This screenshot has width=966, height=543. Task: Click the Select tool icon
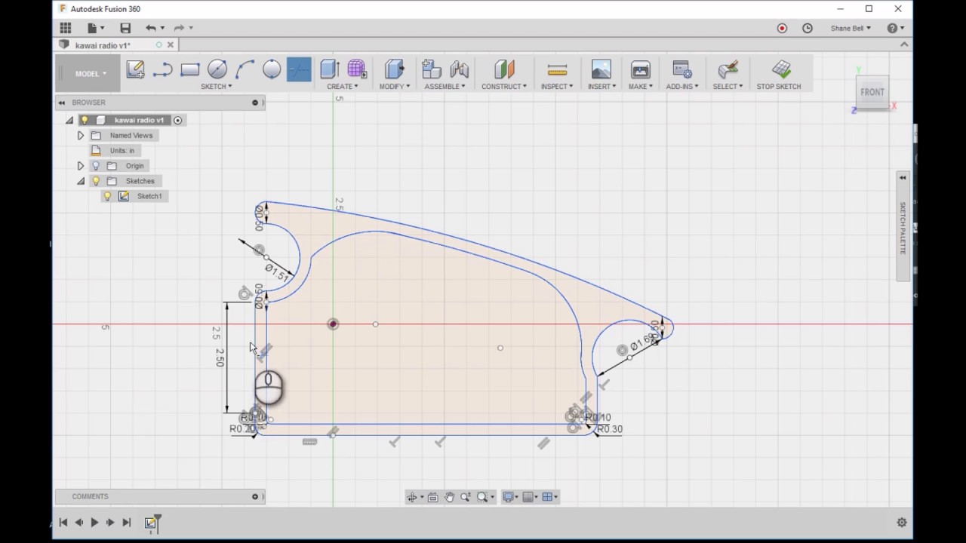click(x=728, y=69)
